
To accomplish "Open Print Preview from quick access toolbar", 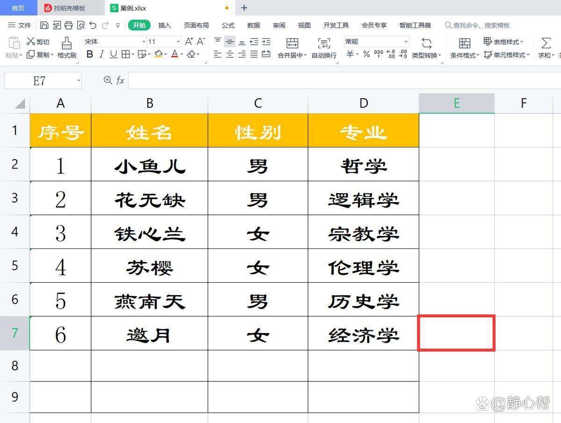I will pos(80,25).
